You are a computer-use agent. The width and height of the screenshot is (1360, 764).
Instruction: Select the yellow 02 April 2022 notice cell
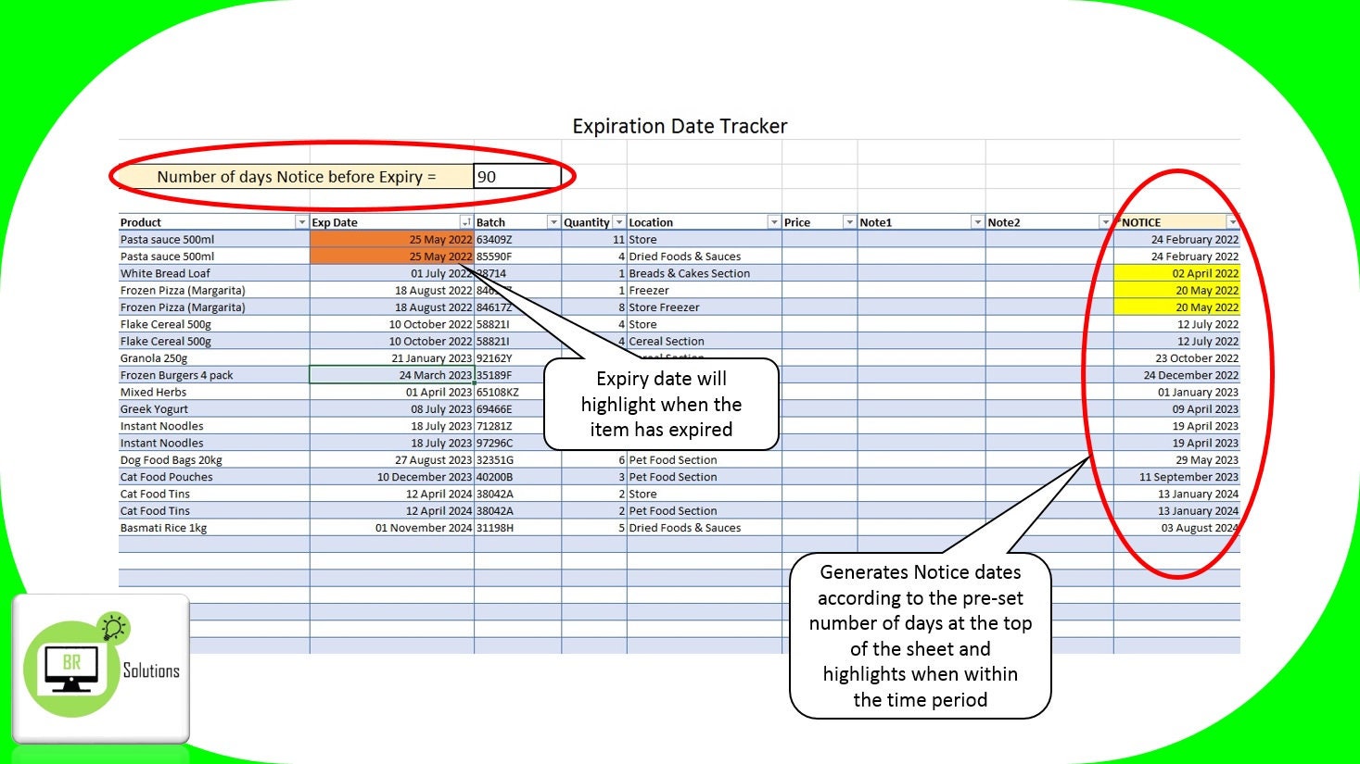click(x=1177, y=273)
